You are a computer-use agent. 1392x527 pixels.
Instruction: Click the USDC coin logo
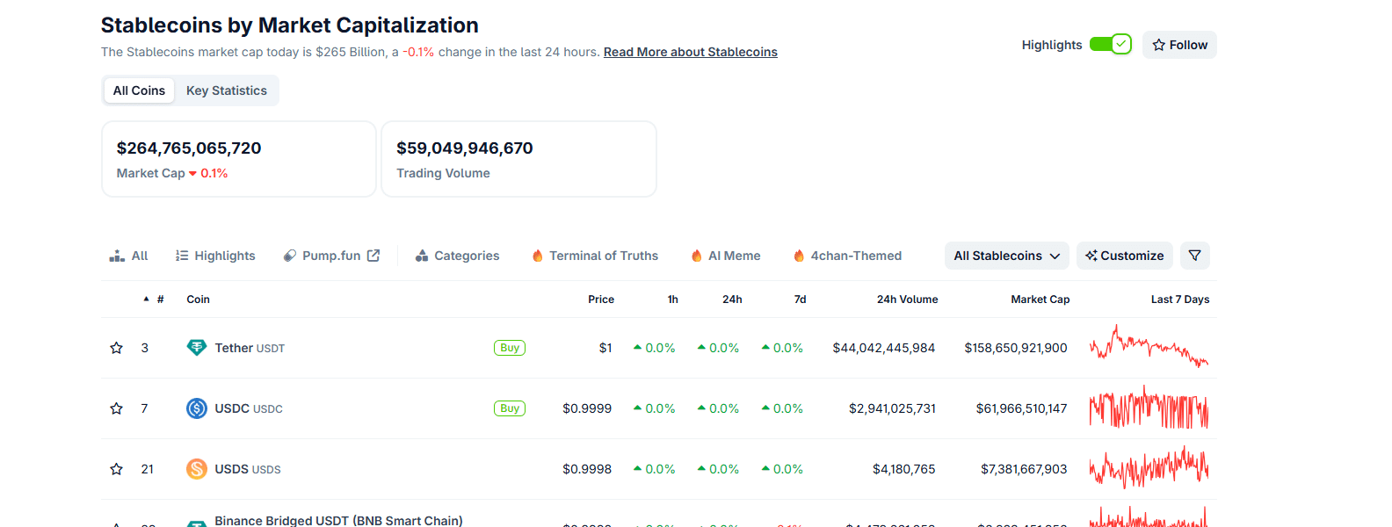coord(197,408)
